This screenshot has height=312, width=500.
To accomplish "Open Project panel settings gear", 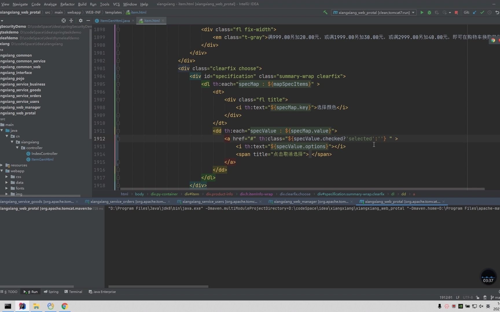I will (x=80, y=21).
